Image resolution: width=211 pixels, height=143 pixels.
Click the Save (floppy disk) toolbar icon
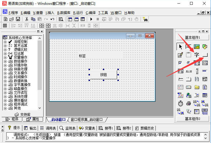18,19
